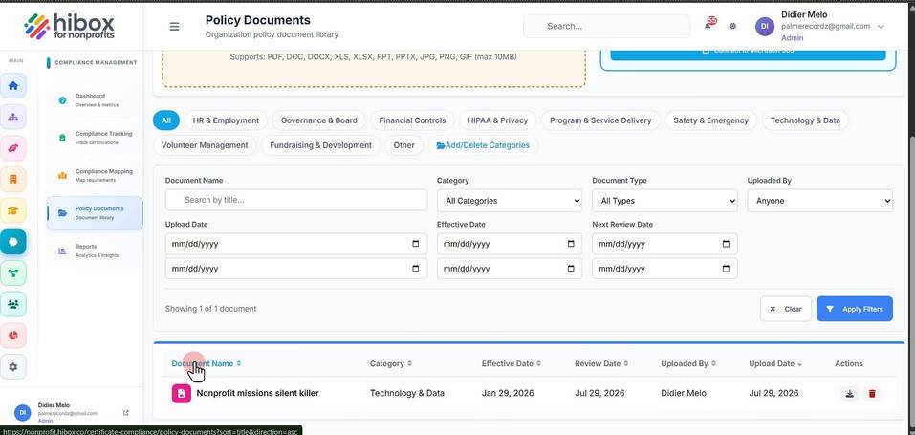Filter by Fundraising & Development category
This screenshot has height=435, width=915.
point(321,145)
